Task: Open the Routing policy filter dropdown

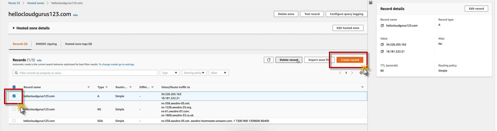Action: pyautogui.click(x=194, y=73)
